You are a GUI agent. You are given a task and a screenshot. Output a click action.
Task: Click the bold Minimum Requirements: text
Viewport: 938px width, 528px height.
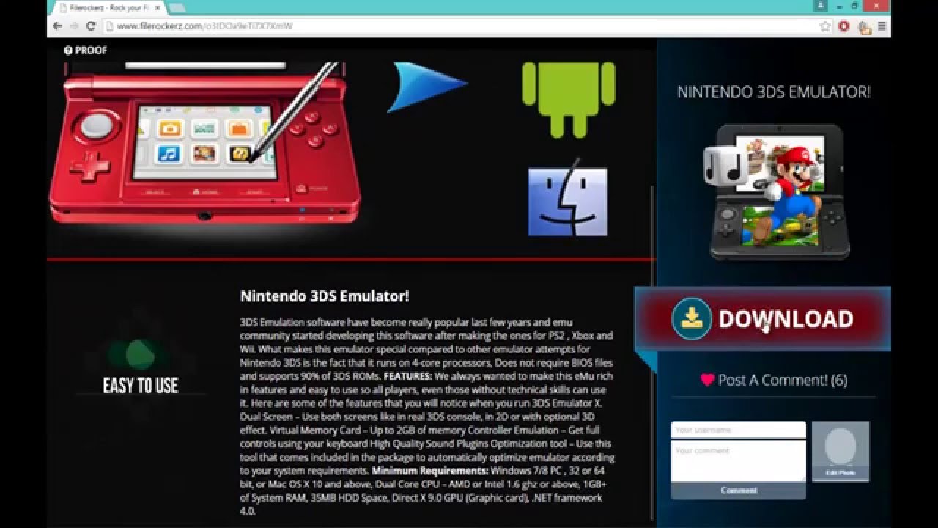(430, 470)
